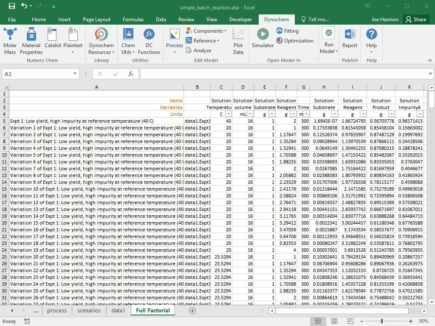Click the Share button
Image resolution: width=435 pixels, height=326 pixels.
(x=415, y=20)
